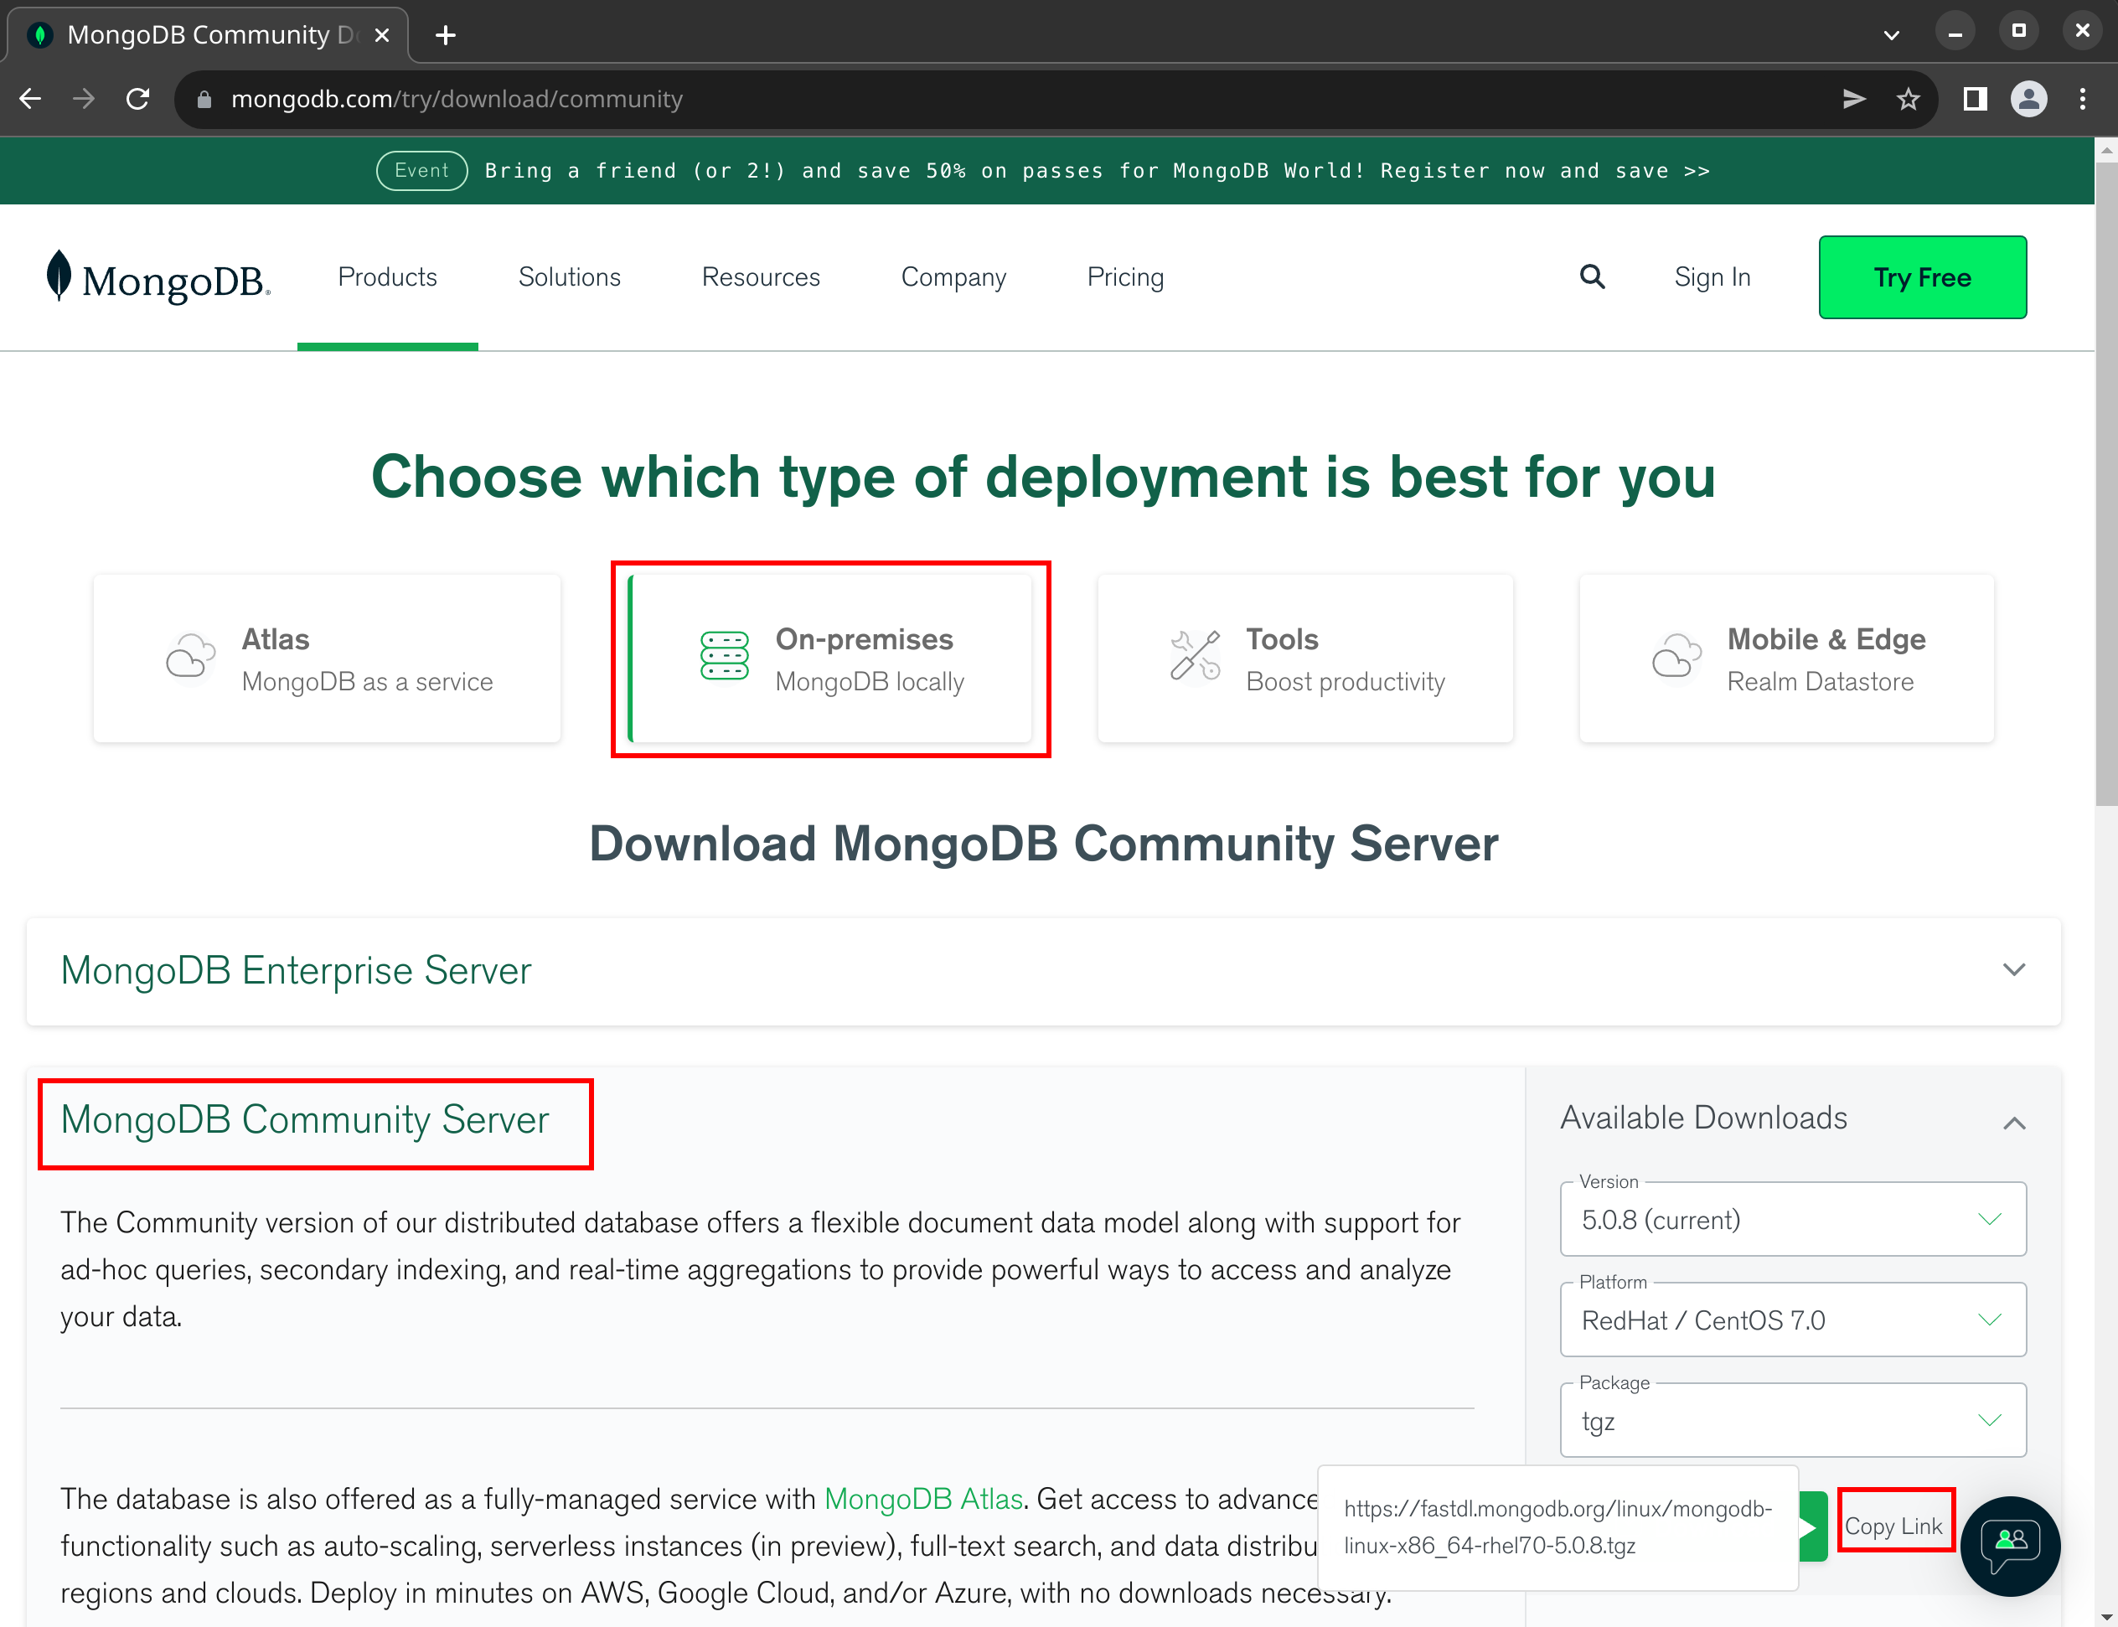Bookmark this page with star icon
2118x1627 pixels.
[x=1908, y=99]
